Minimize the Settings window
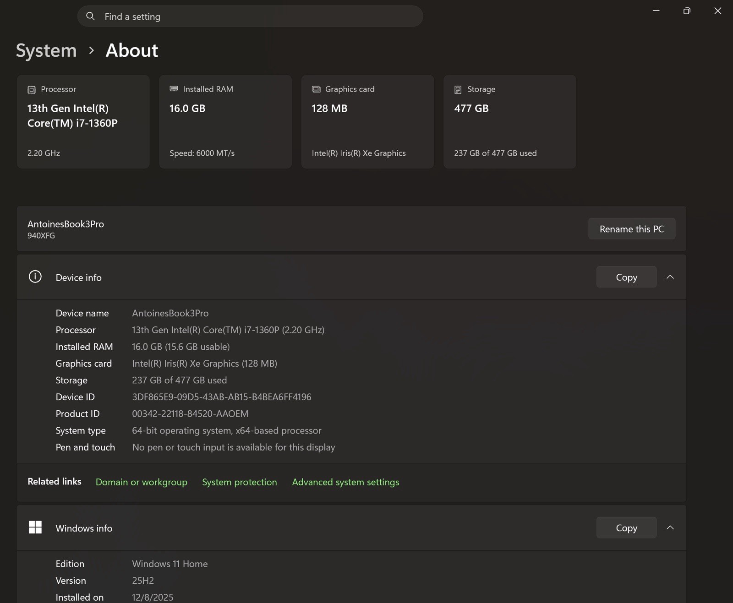This screenshot has width=733, height=603. [x=656, y=11]
